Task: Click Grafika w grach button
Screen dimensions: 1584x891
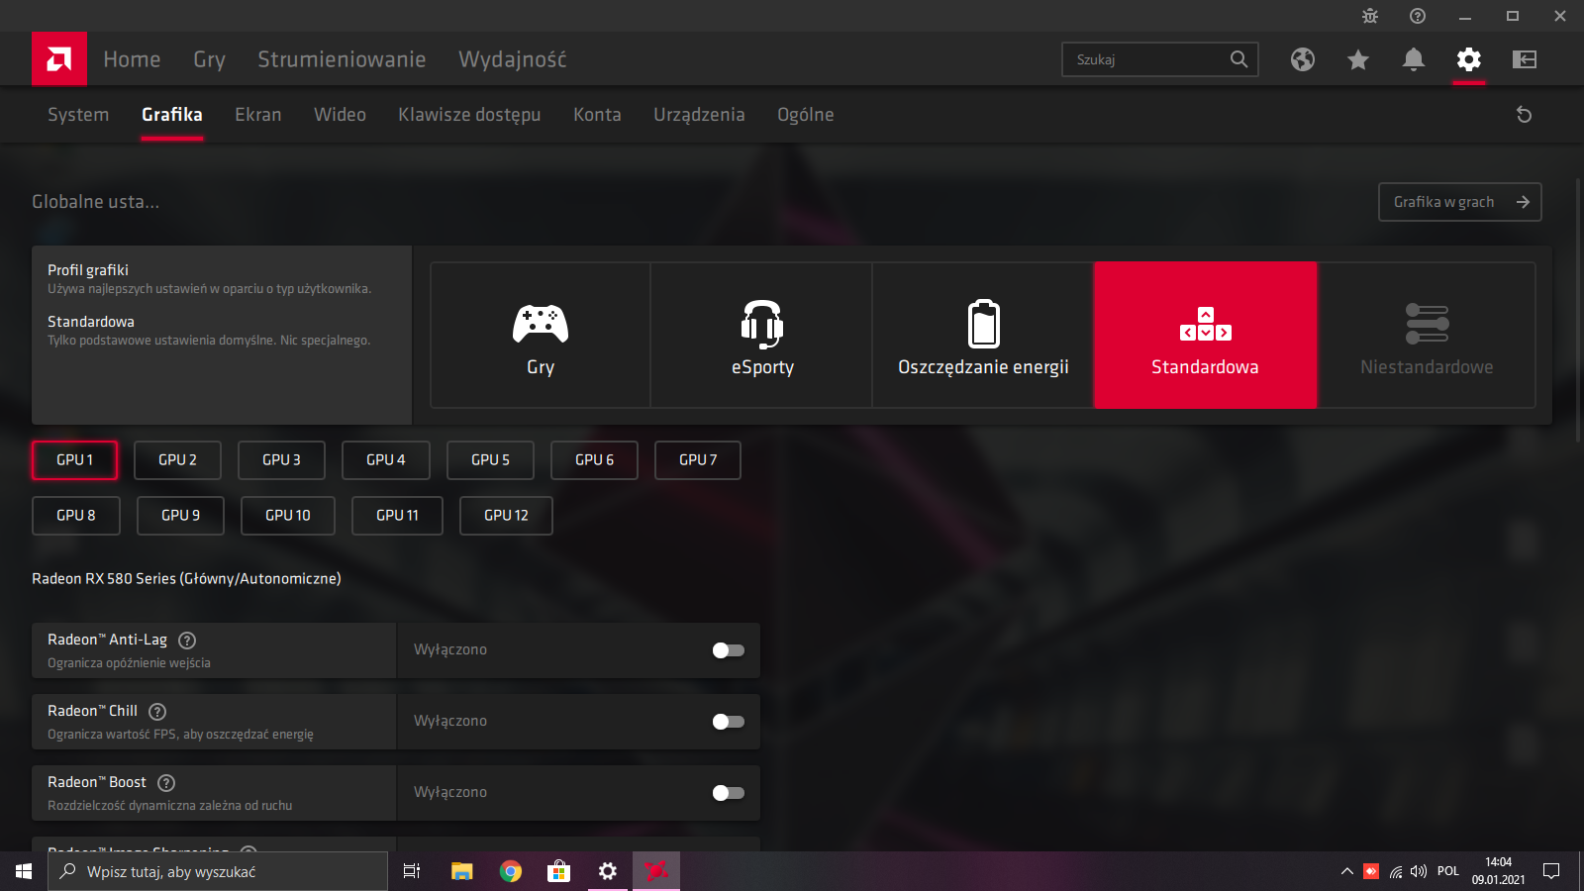Action: [1460, 202]
